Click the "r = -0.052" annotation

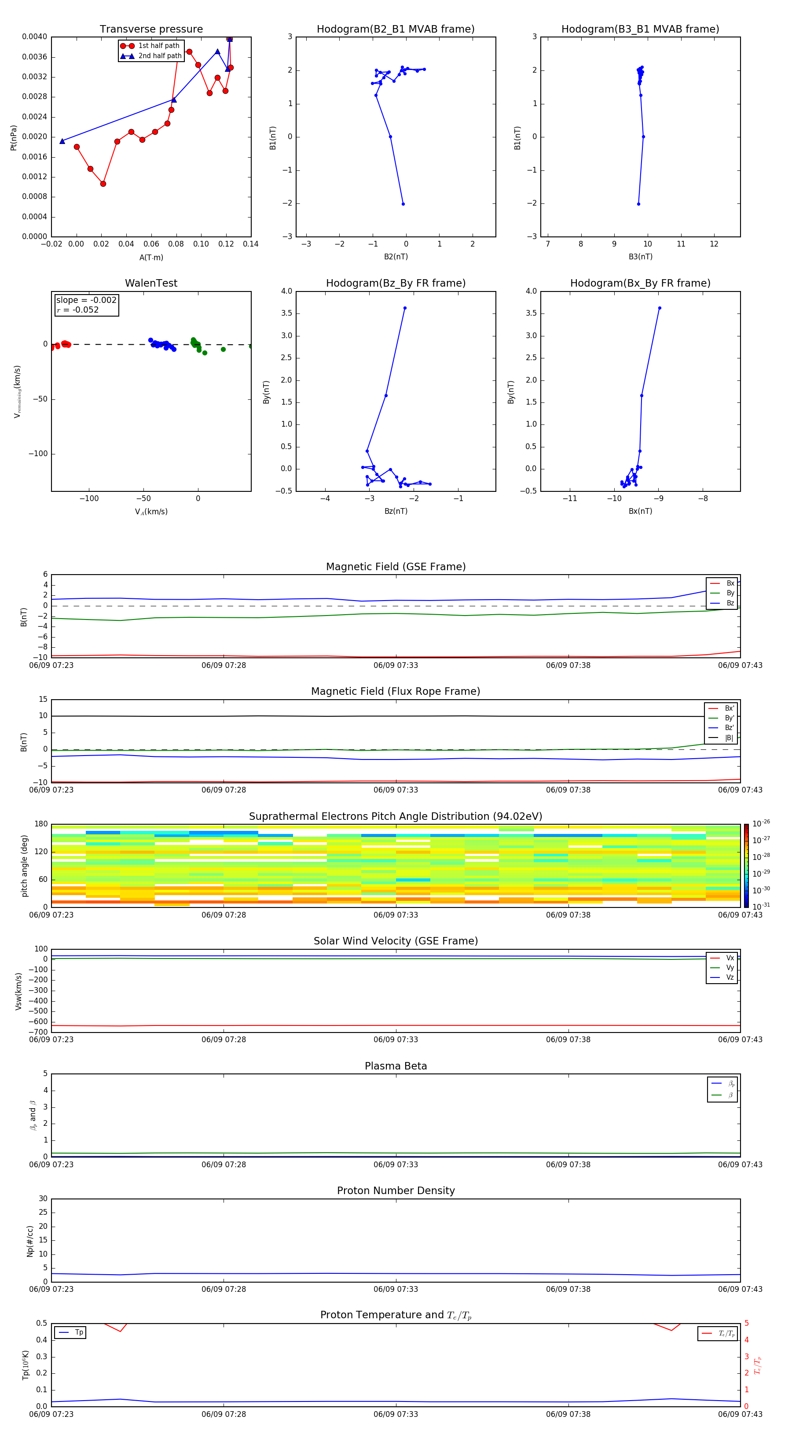point(78,310)
